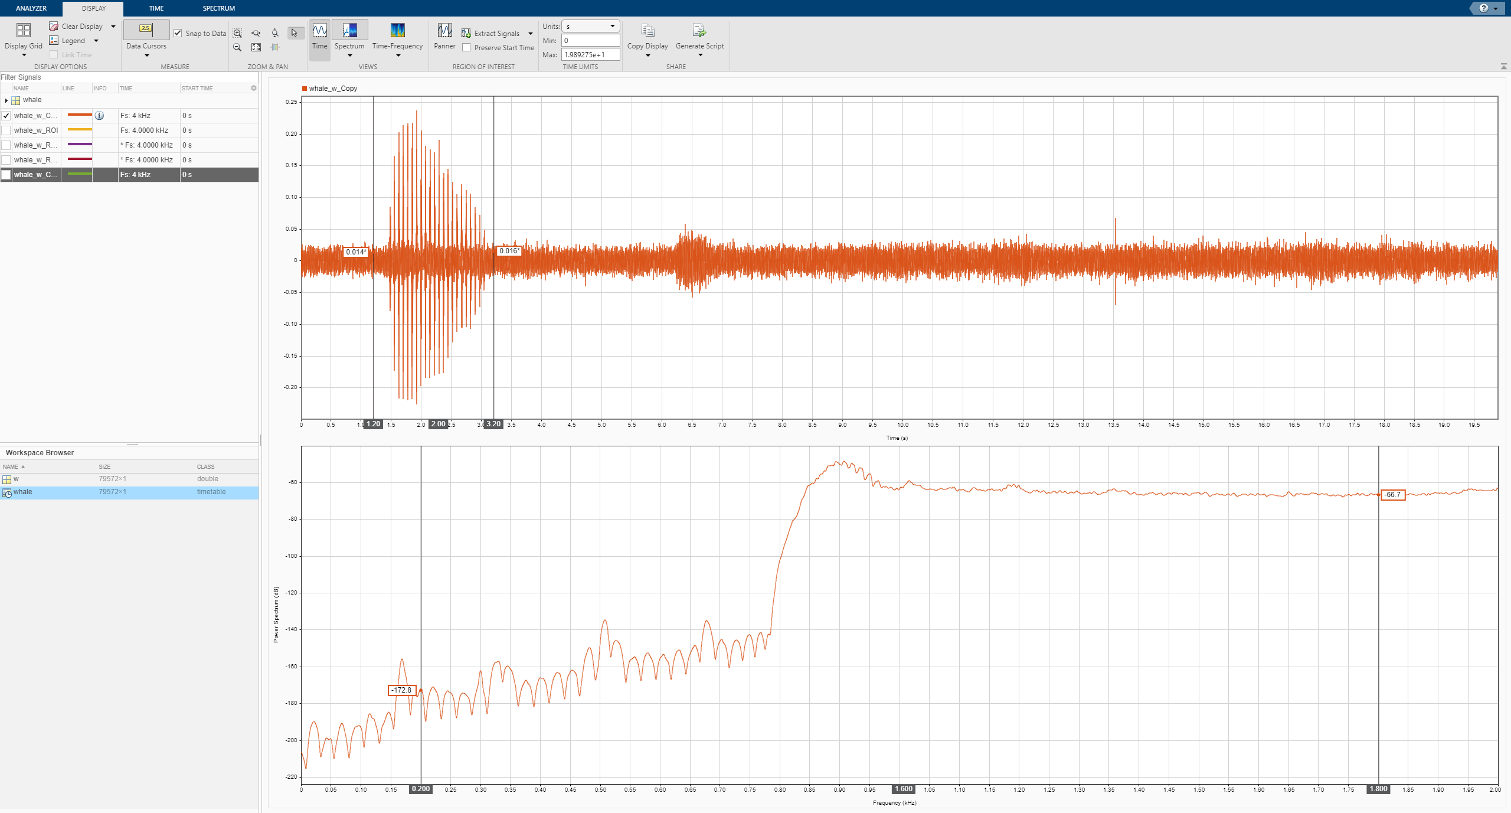Check the whale_w_ROI signal checkbox

click(x=6, y=130)
